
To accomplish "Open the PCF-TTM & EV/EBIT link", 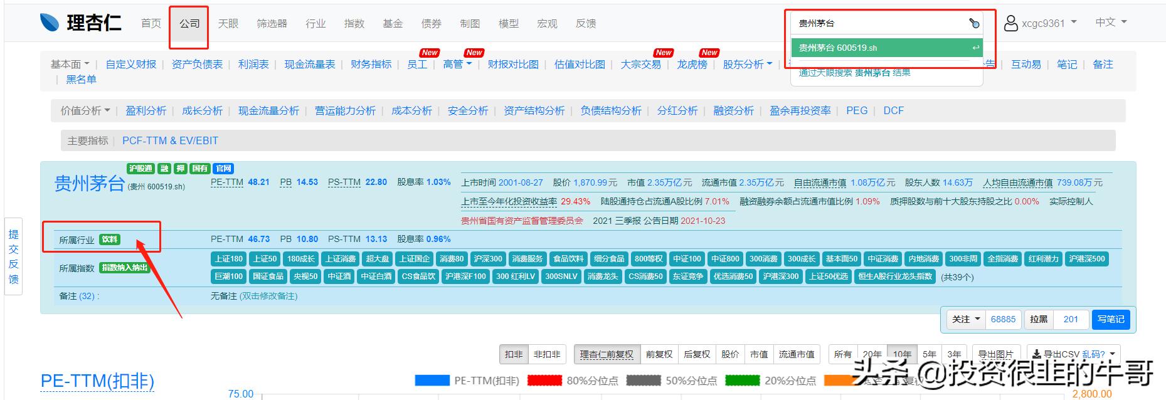I will click(x=170, y=140).
